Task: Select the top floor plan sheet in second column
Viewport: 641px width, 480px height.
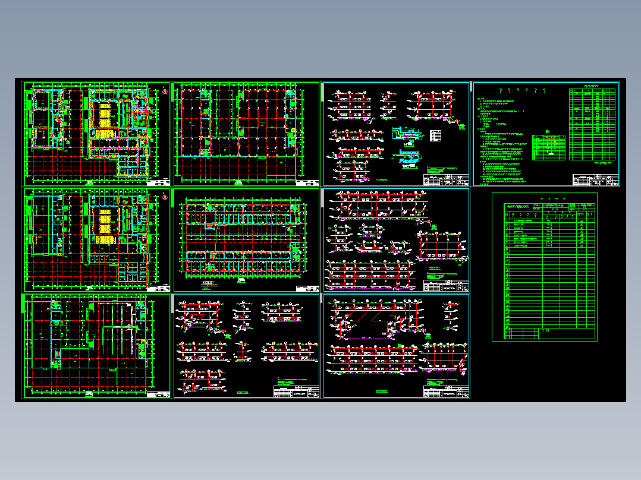Action: pyautogui.click(x=246, y=134)
